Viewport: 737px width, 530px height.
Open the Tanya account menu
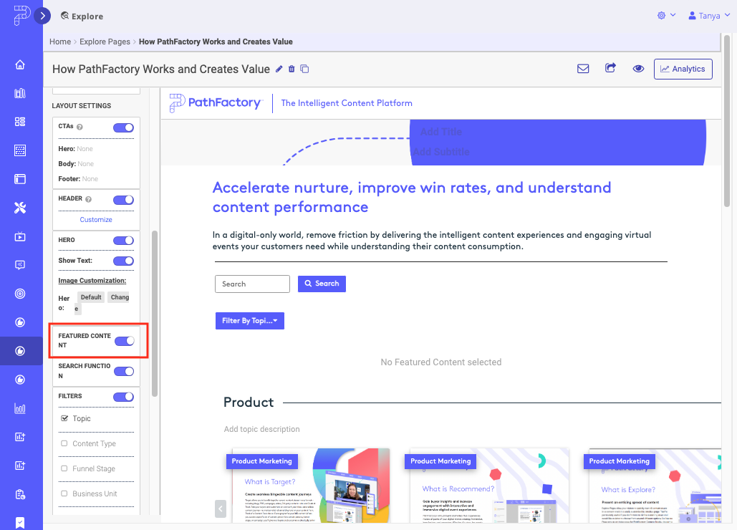tap(708, 14)
